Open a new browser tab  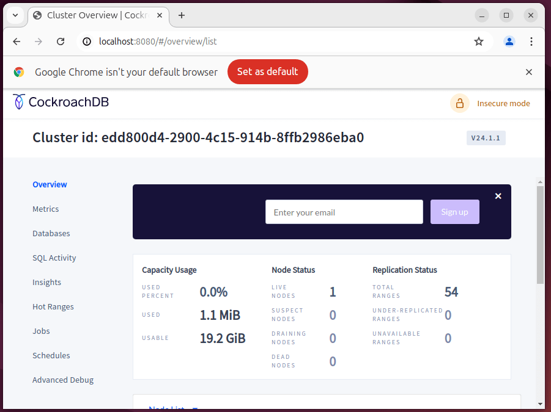[x=182, y=15]
